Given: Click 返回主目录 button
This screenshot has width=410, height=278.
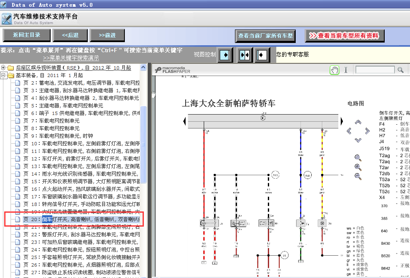Looking at the screenshot, I should pos(27,35).
